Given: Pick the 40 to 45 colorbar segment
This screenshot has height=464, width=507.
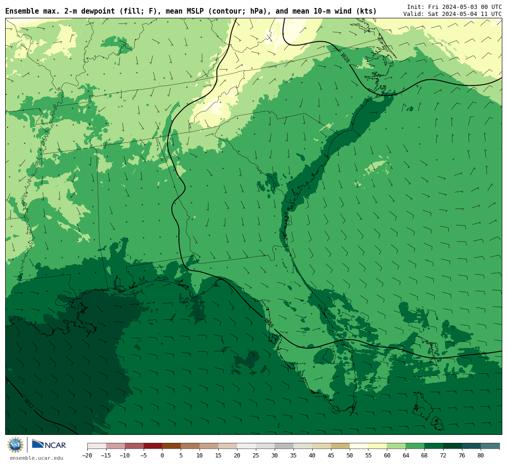Looking at the screenshot, I should [x=322, y=446].
